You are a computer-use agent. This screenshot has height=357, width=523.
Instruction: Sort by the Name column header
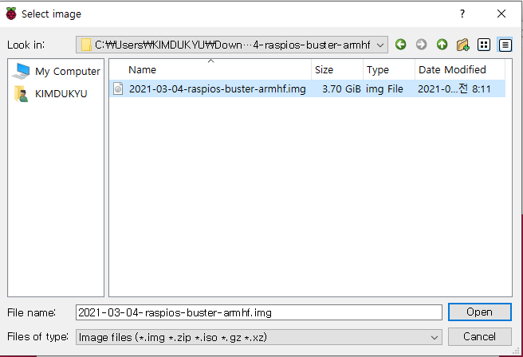tap(210, 69)
